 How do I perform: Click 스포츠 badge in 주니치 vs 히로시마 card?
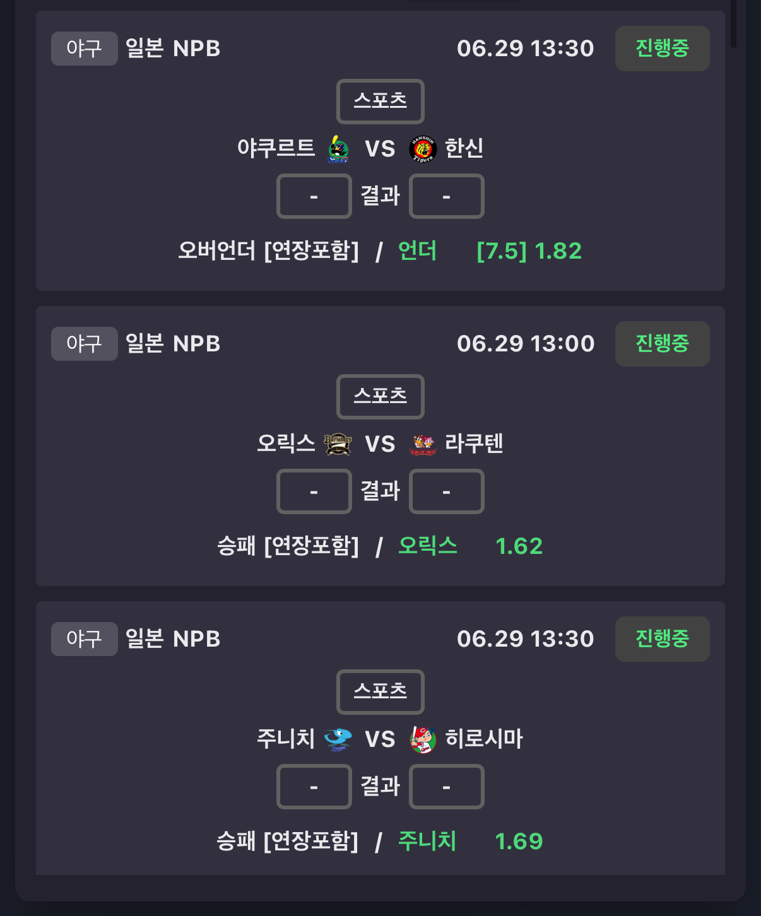tap(380, 692)
